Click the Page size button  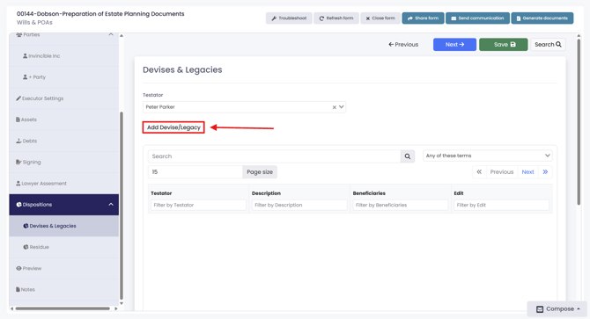point(260,172)
